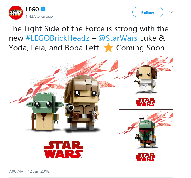Open the LEGO profile avatar logo

pos(16,13)
